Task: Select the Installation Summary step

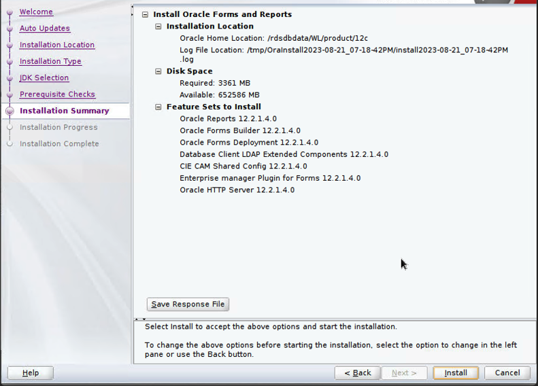Action: coord(64,111)
